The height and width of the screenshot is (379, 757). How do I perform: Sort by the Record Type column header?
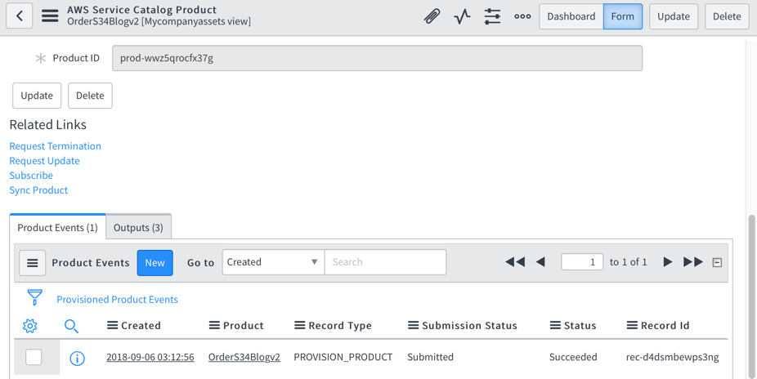[x=340, y=325]
